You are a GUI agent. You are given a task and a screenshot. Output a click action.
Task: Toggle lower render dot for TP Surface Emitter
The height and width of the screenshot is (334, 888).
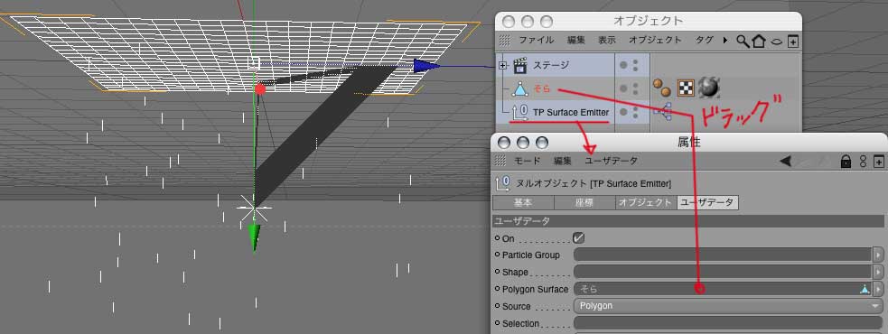pyautogui.click(x=635, y=116)
